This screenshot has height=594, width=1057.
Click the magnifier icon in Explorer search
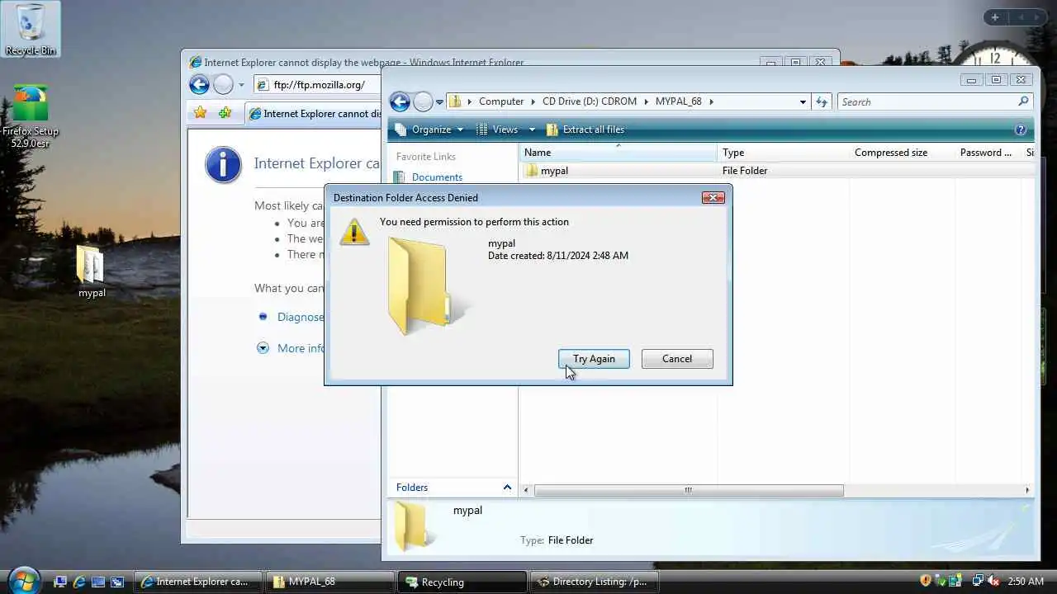[1024, 101]
